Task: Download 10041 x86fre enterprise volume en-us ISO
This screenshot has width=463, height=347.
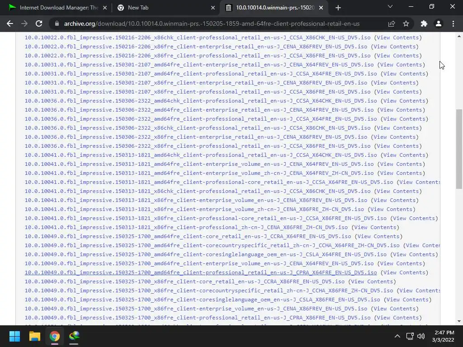Action: click(196, 200)
